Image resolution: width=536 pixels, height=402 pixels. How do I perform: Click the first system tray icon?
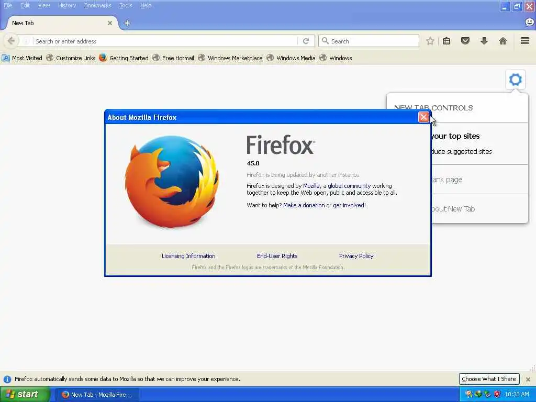tap(468, 394)
